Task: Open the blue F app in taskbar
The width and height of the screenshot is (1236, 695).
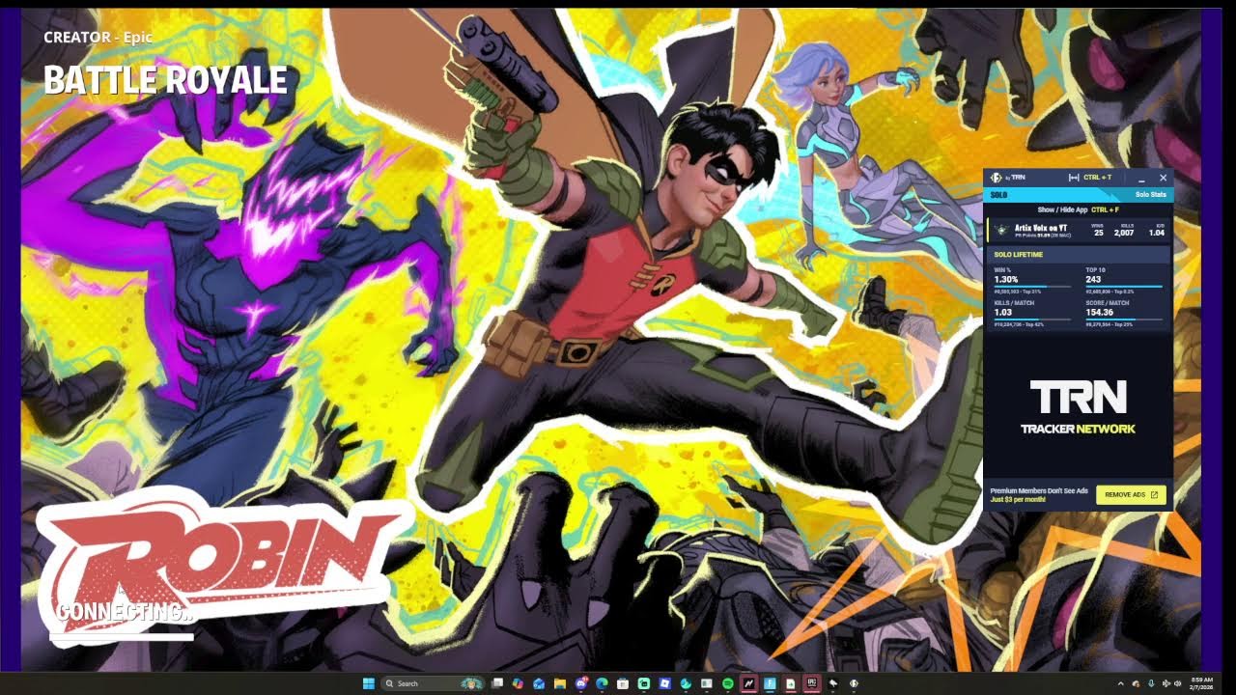Action: click(770, 683)
